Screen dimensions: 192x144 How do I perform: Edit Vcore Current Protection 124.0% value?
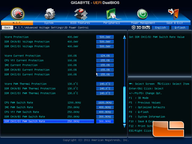(105, 56)
